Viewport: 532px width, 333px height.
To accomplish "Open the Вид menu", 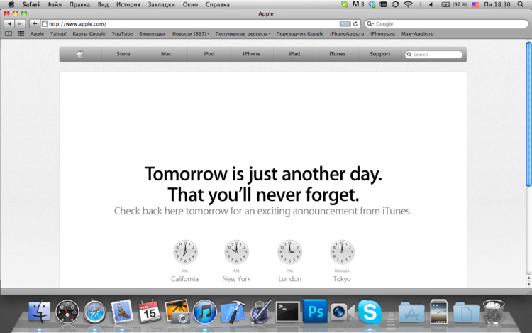I will coord(103,4).
